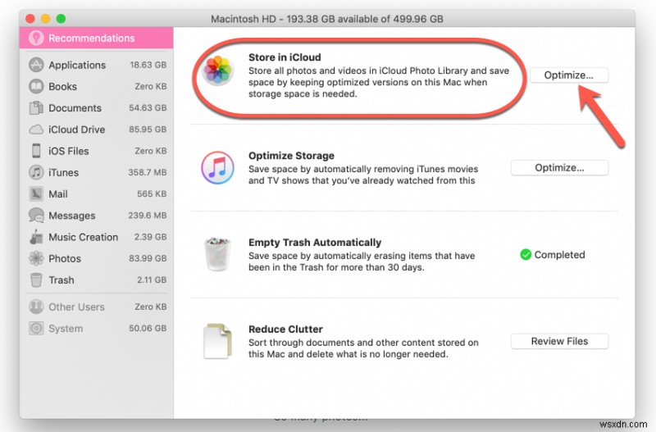Viewport: 656px width, 432px height.
Task: Click the 18.63 GB Applications size
Action: (x=148, y=65)
